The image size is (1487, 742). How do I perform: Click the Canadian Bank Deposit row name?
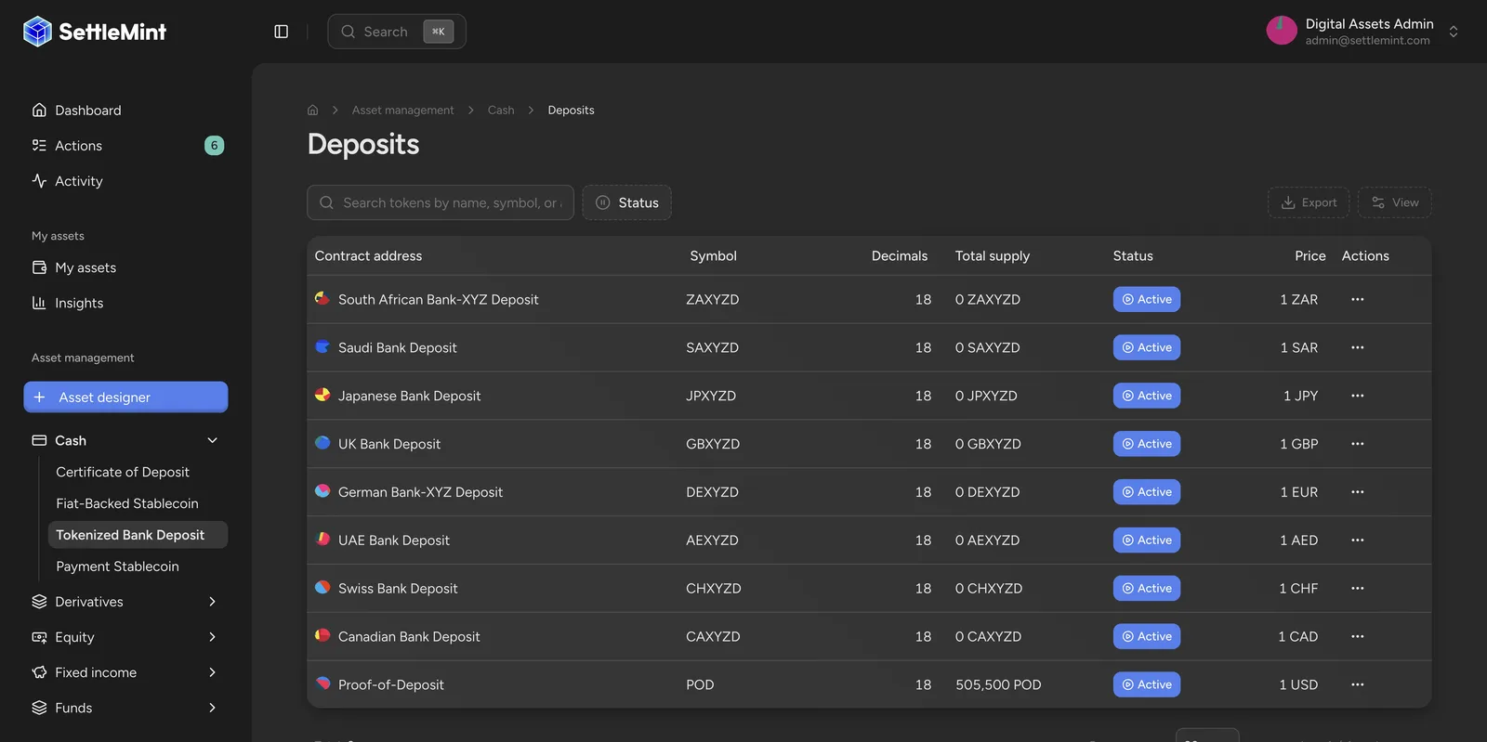tap(409, 636)
